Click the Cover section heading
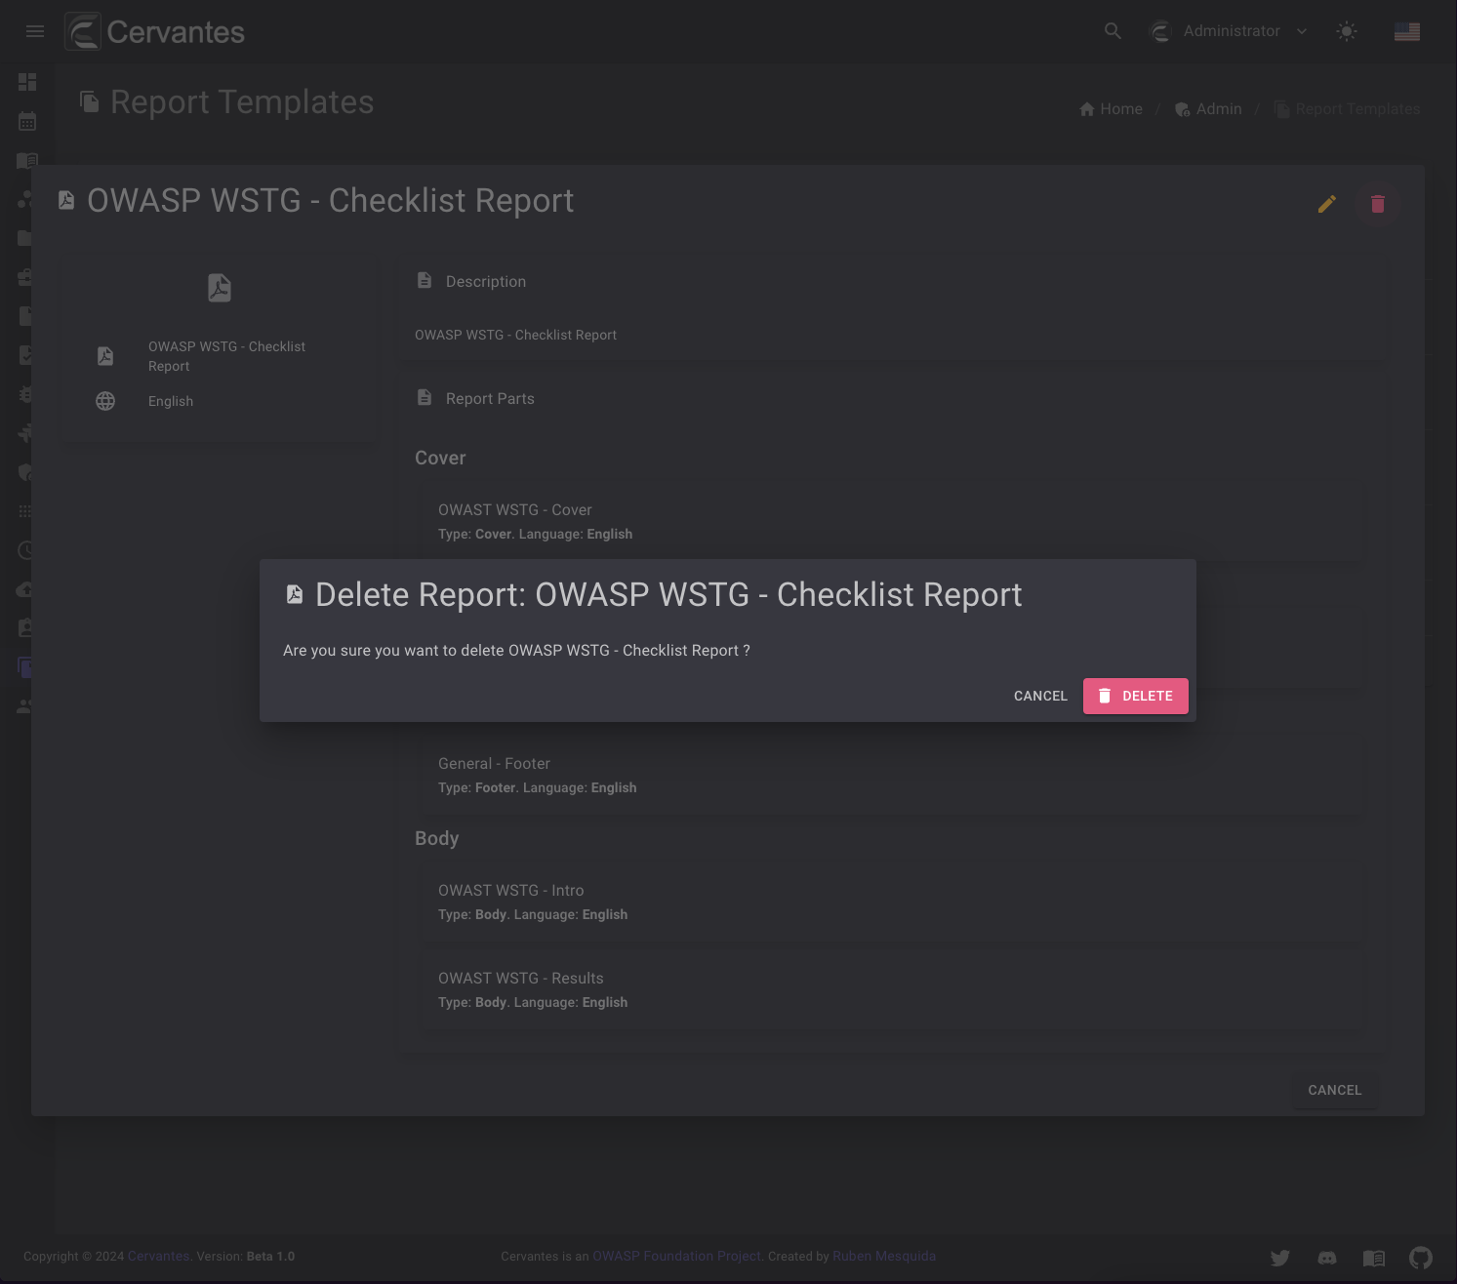 point(440,458)
